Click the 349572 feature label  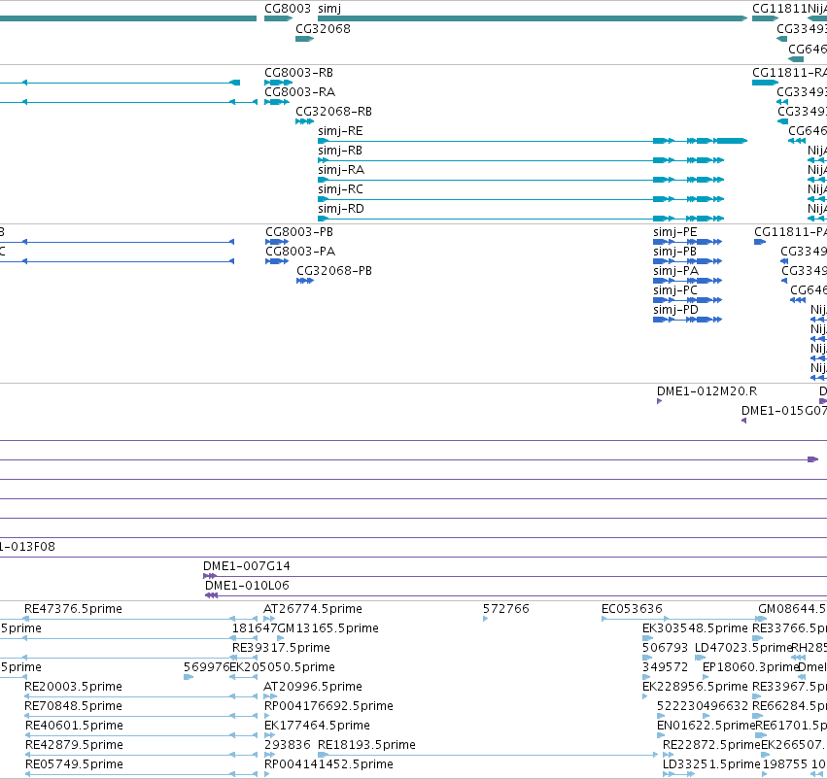pyautogui.click(x=665, y=667)
